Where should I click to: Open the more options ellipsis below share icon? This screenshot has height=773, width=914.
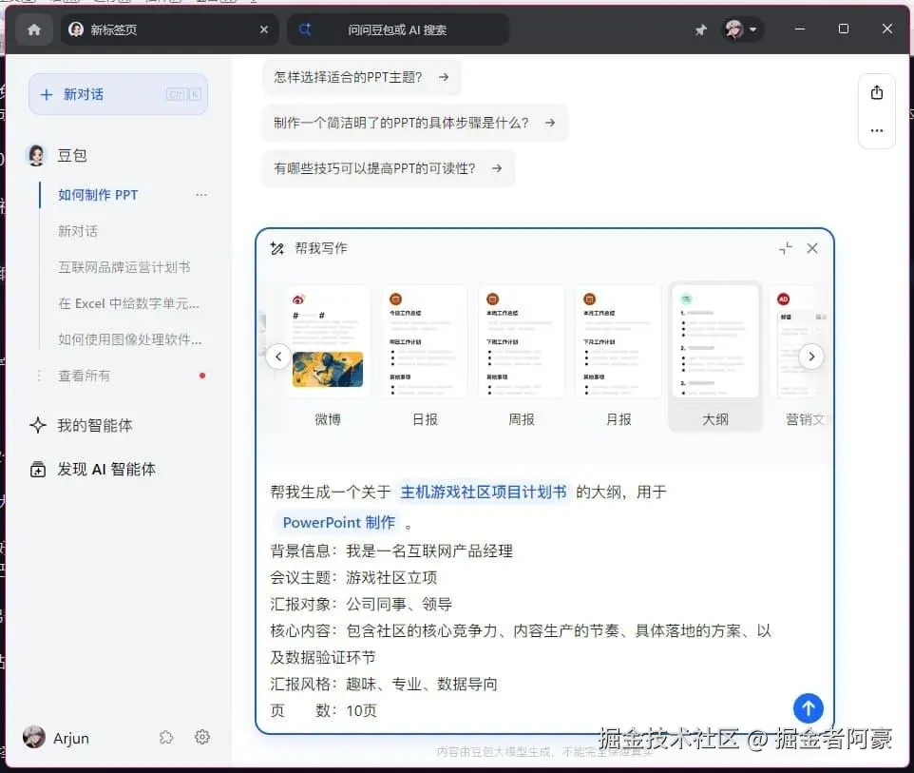[x=877, y=130]
